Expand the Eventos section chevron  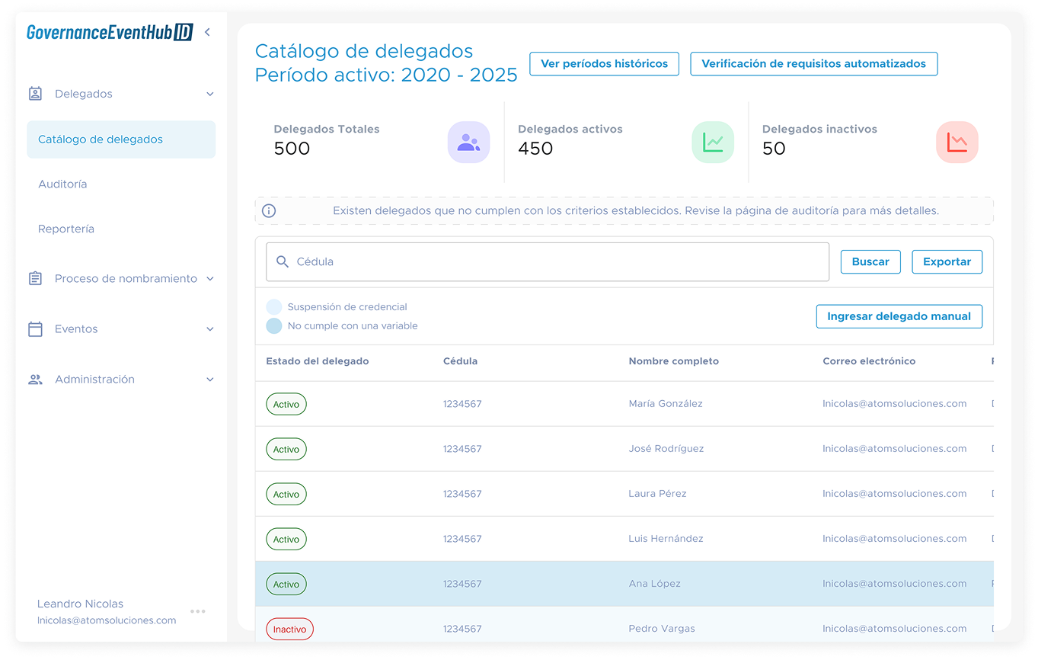click(210, 329)
